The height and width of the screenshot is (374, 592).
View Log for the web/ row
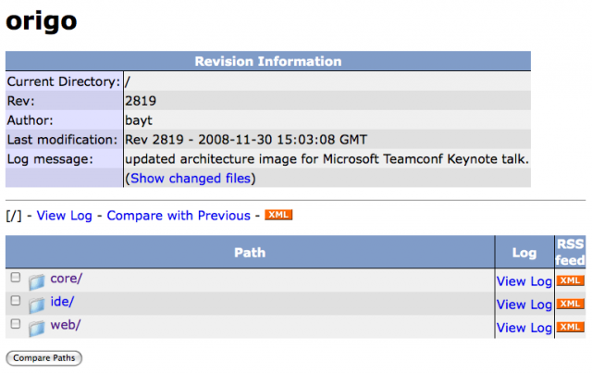524,328
